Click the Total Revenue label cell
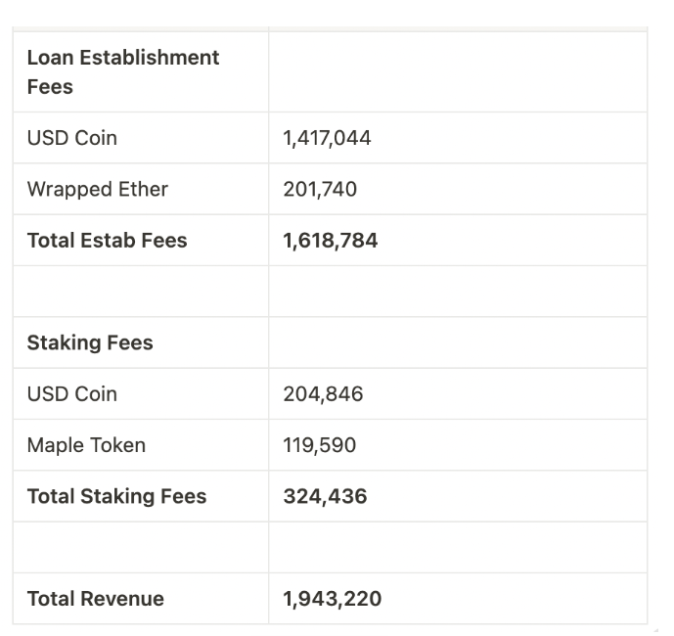674x636 pixels. pos(141,599)
